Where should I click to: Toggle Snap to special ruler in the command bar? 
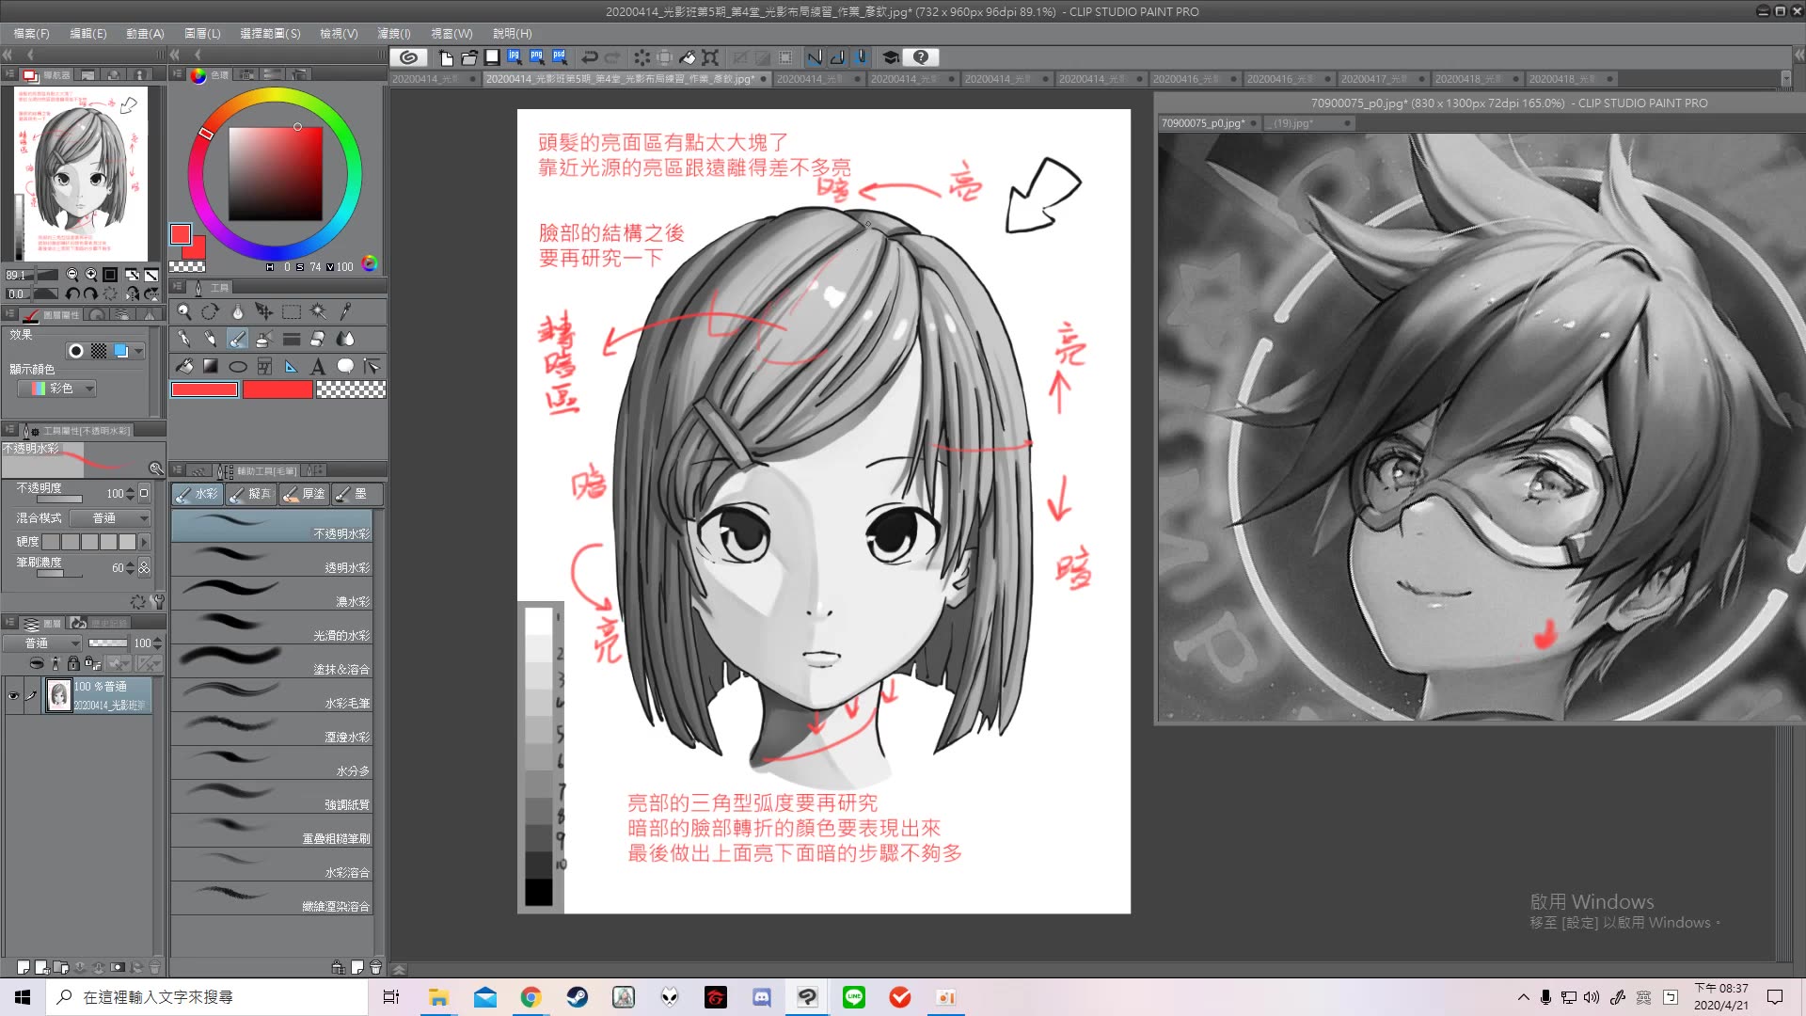pyautogui.click(x=837, y=57)
